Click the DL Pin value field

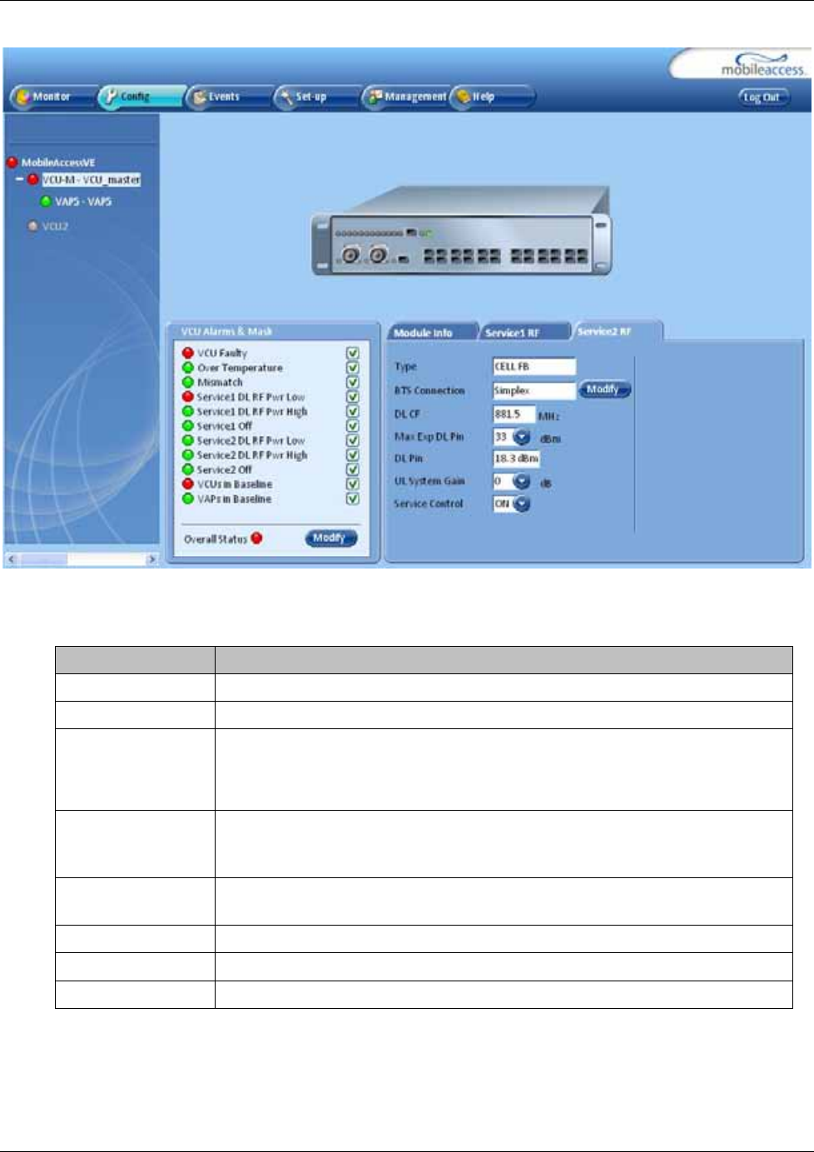pyautogui.click(x=516, y=459)
